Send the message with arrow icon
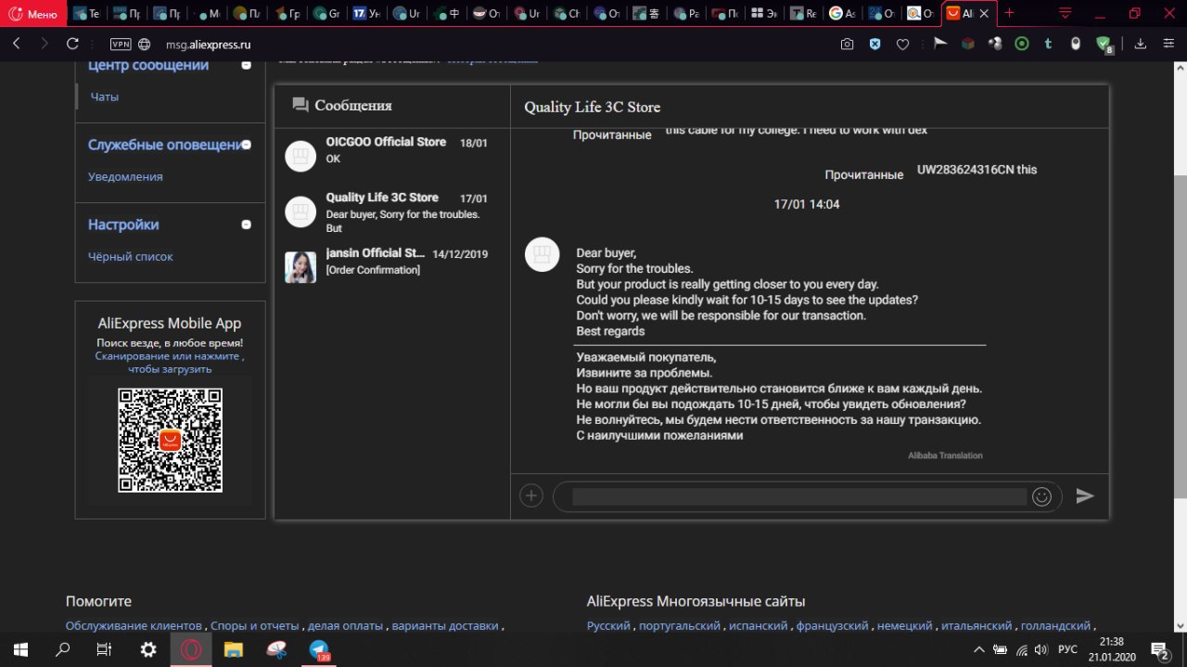 1085,496
